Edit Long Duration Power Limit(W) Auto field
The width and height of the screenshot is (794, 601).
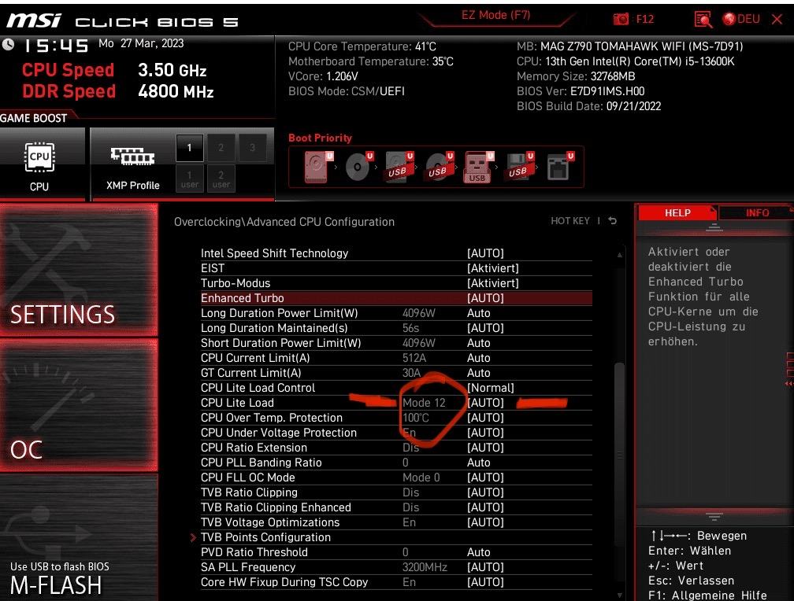coord(479,312)
